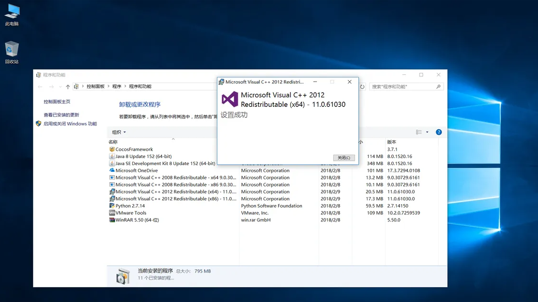Open 启用或关闭 Windows 功能 link
This screenshot has width=538, height=302.
pos(70,124)
